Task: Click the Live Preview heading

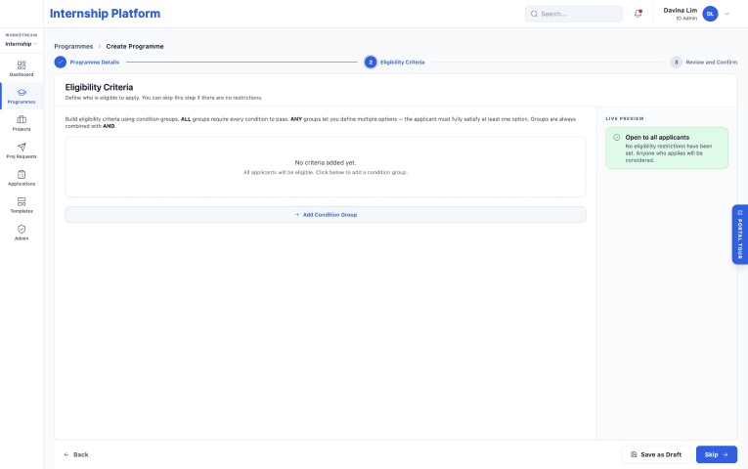Action: click(625, 118)
